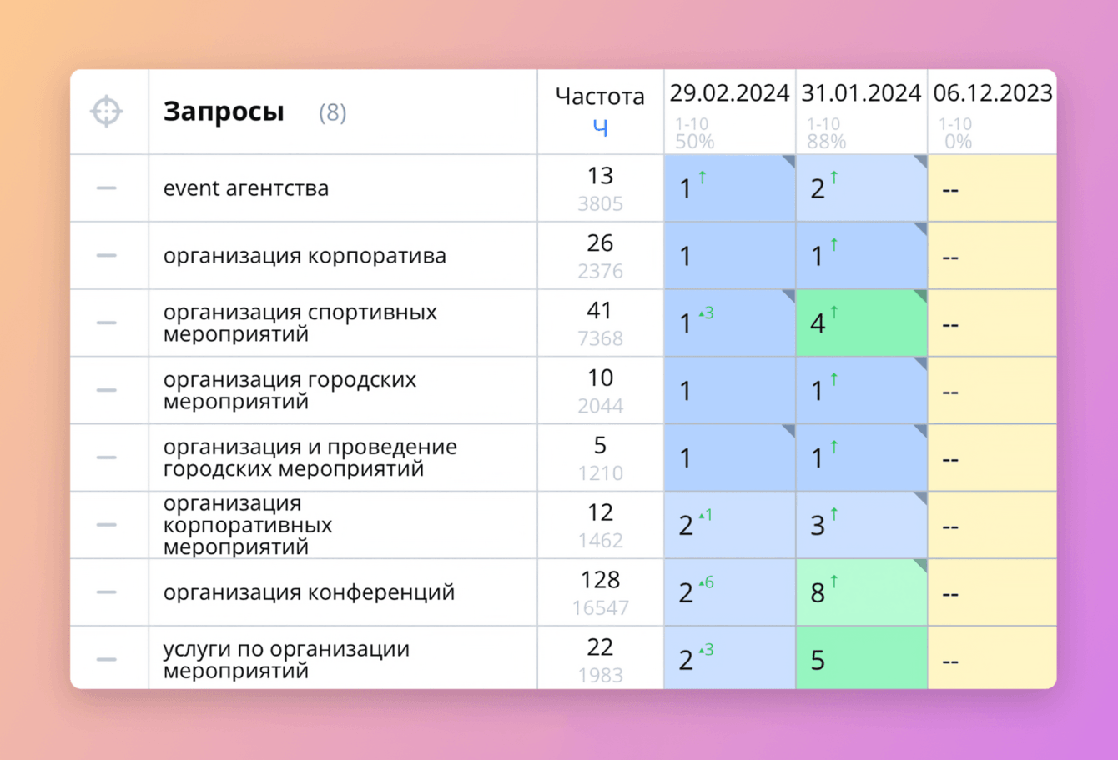Screen dimensions: 1118x760
Task: Click the '1-10 50%' summary under 29.02.2024
Action: pos(694,133)
